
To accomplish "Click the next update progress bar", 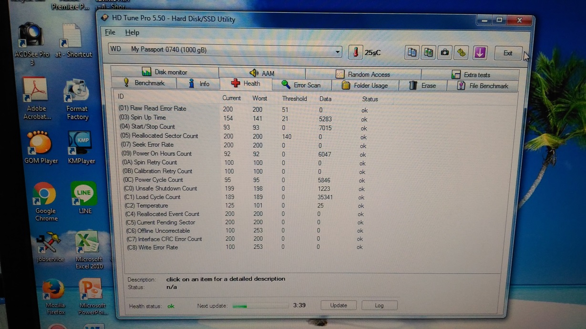I will click(x=260, y=306).
